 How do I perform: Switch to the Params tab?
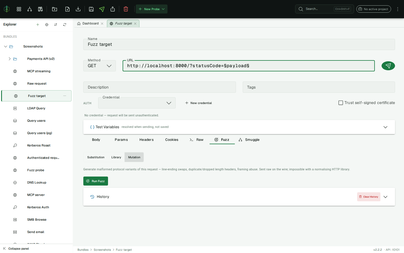(x=121, y=140)
